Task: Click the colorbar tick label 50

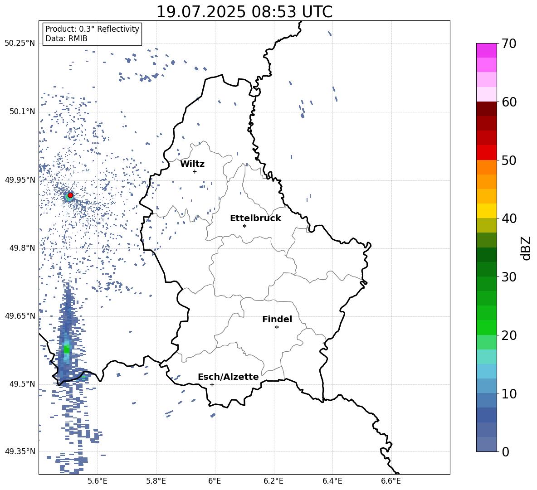Action: pos(509,160)
